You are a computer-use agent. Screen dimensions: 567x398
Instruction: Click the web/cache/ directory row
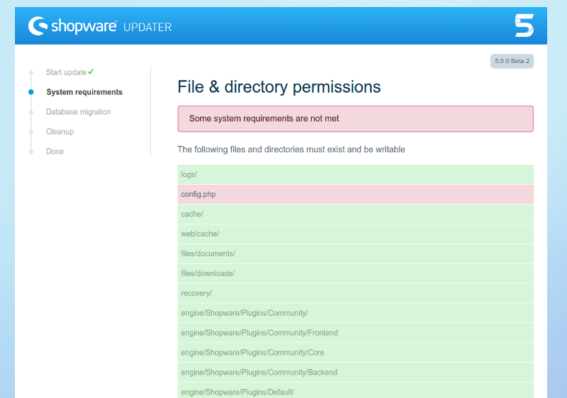pos(355,234)
